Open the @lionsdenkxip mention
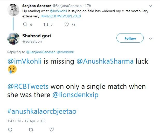160x135 pixels. [75, 95]
